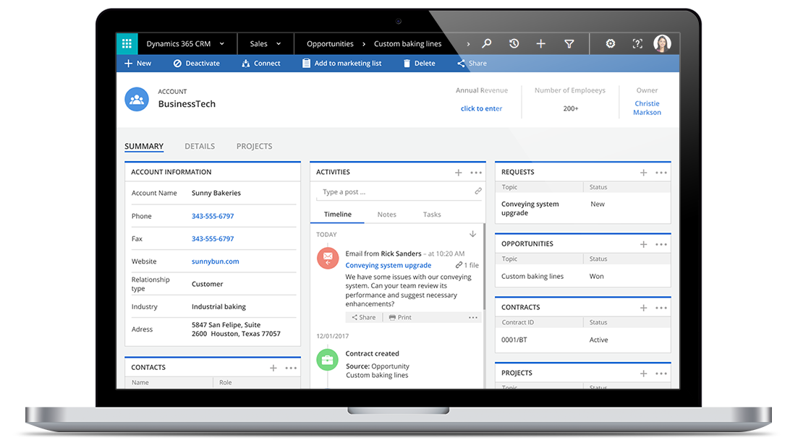Open Contacts panel more options ellipsis

pyautogui.click(x=291, y=368)
